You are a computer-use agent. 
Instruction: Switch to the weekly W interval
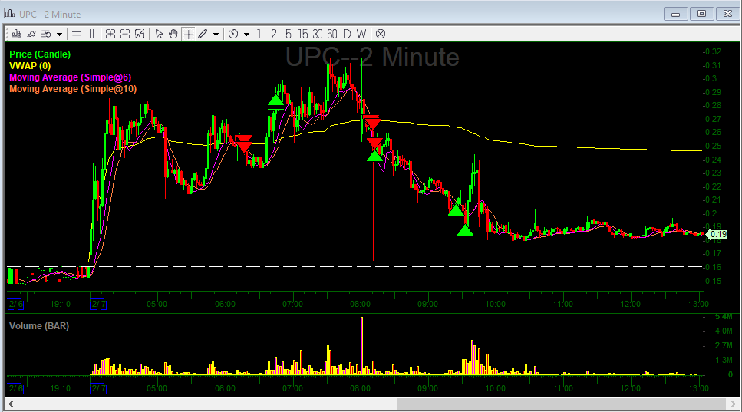361,34
